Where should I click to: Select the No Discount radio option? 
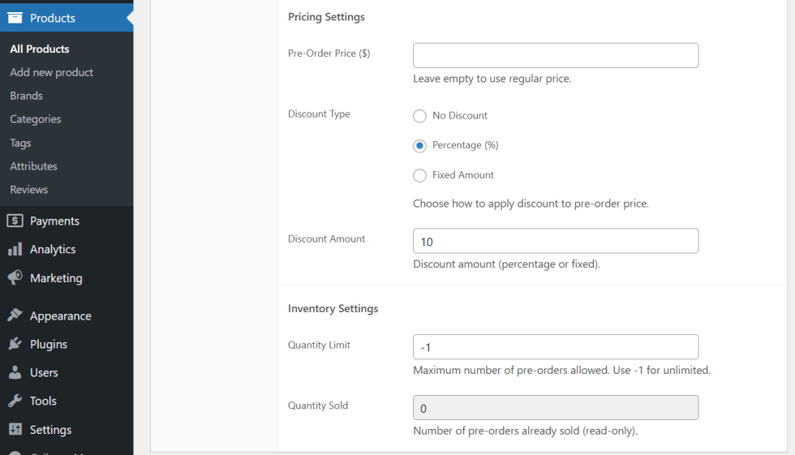pos(419,116)
